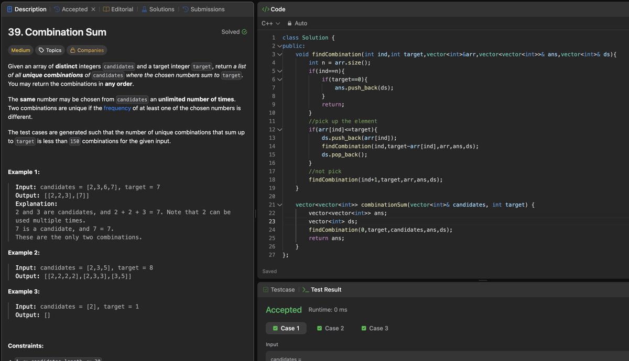Open the Topics tag

pyautogui.click(x=50, y=50)
